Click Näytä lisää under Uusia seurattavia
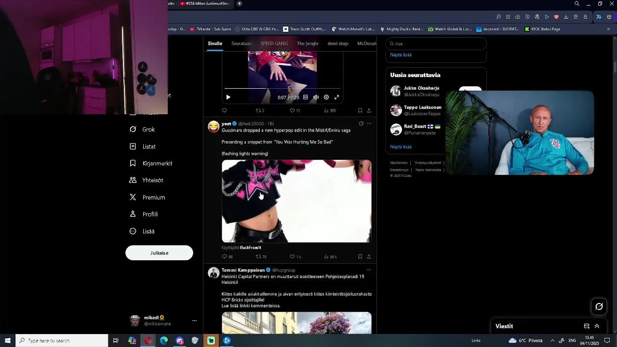The width and height of the screenshot is (617, 347). tap(401, 147)
